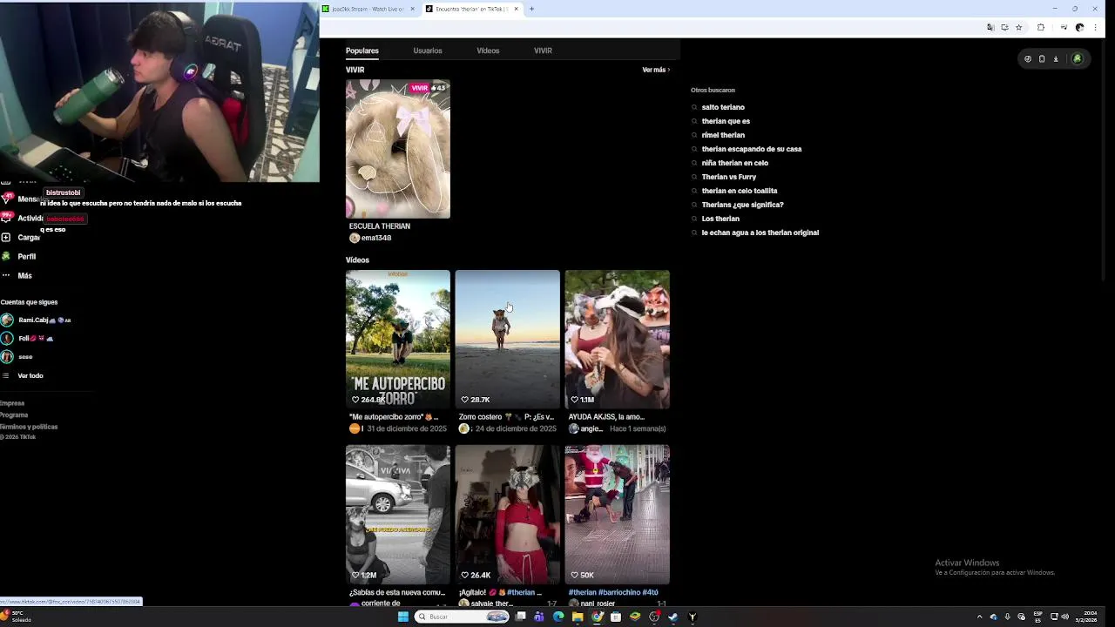Viewport: 1115px width, 627px height.
Task: Expand Términos y políticas footer section
Action: point(29,427)
